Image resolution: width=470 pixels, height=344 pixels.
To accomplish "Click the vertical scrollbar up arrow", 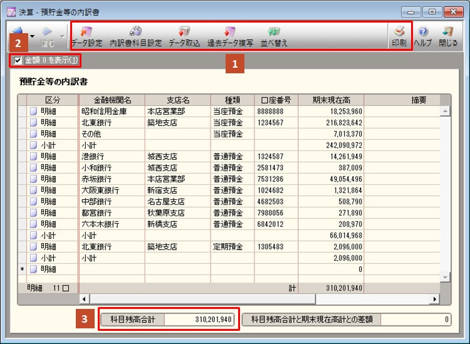I will coord(445,111).
